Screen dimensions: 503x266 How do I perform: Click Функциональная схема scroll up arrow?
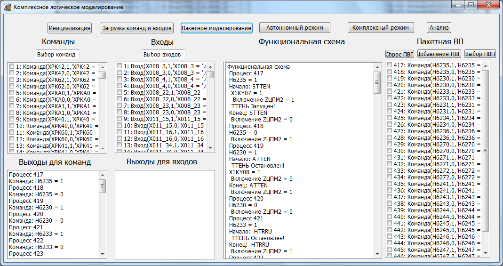(x=377, y=67)
